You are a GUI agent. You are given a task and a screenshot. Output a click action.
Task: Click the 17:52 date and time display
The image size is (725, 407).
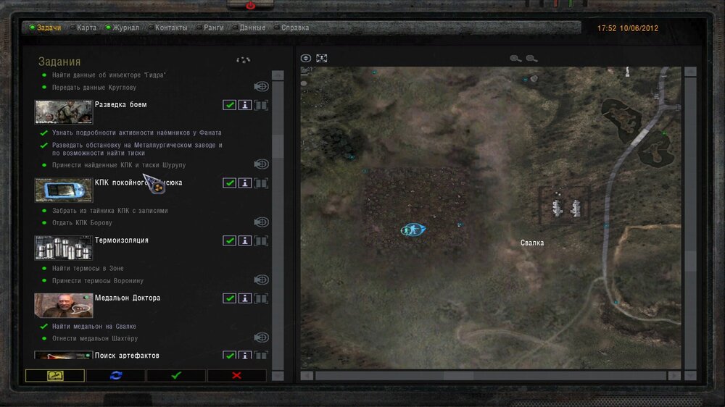[627, 28]
